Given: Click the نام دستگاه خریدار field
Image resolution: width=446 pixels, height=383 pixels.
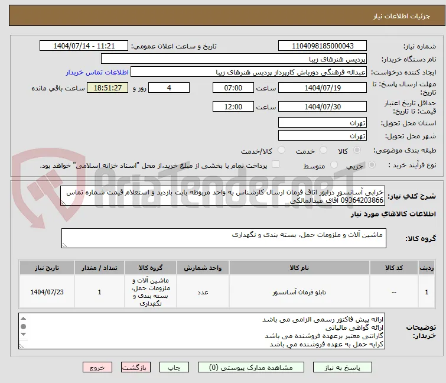Looking at the screenshot, I should [234, 59].
